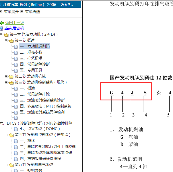The image size is (173, 172).
Task: Open the 三、燃油喷射控制系统诊断 page
Action: 42,100
